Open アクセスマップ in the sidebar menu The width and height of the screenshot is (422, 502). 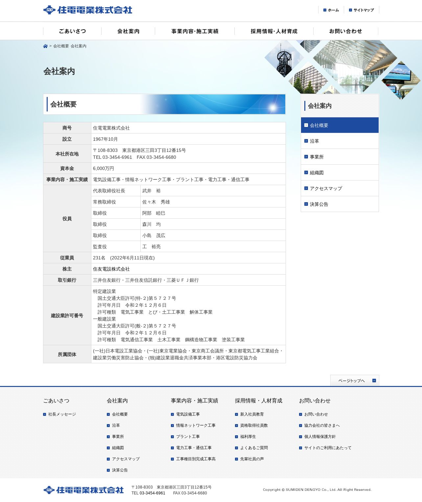point(340,188)
